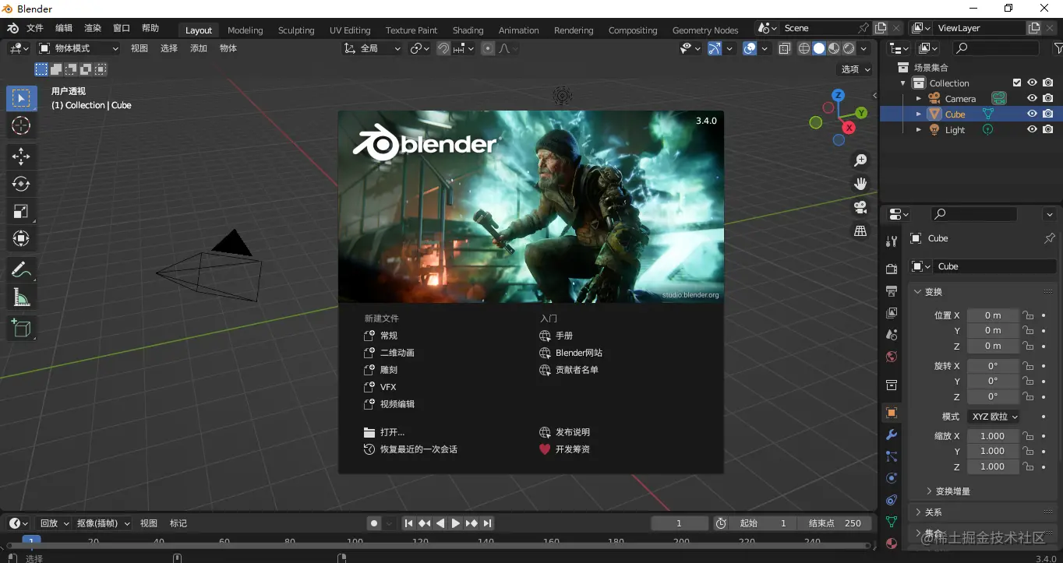The width and height of the screenshot is (1063, 563).
Task: Select the Scale tool
Action: point(21,211)
